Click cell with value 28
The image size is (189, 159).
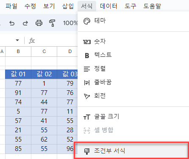(x=67, y=130)
